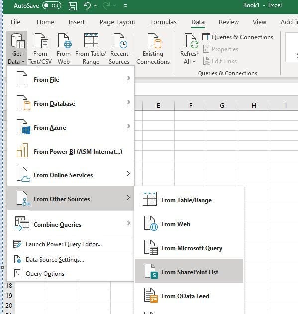The height and width of the screenshot is (314, 298).
Task: Switch to the View tab
Action: pyautogui.click(x=259, y=22)
